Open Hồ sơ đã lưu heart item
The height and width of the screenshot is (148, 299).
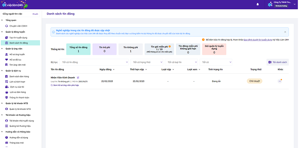(x=15, y=60)
